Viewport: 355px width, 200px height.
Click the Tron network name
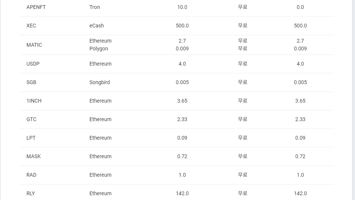(95, 7)
